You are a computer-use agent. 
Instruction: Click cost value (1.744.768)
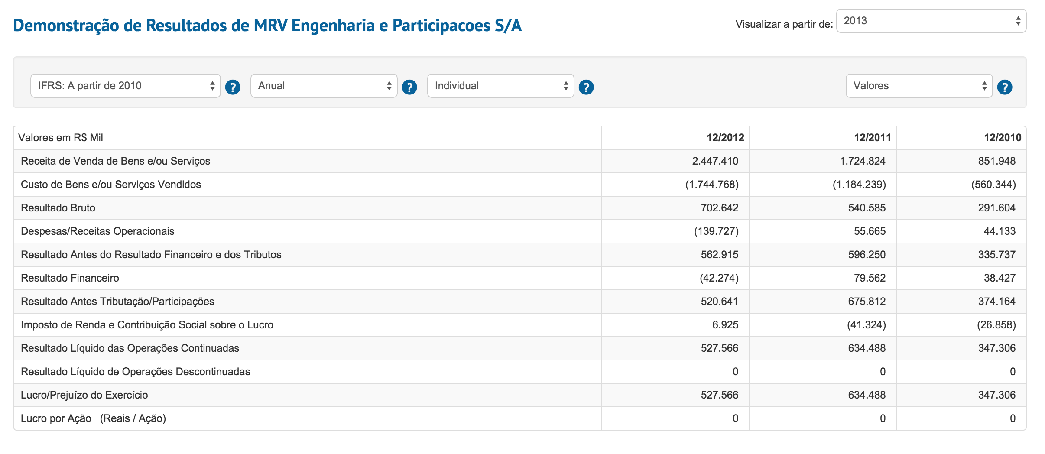pos(712,185)
